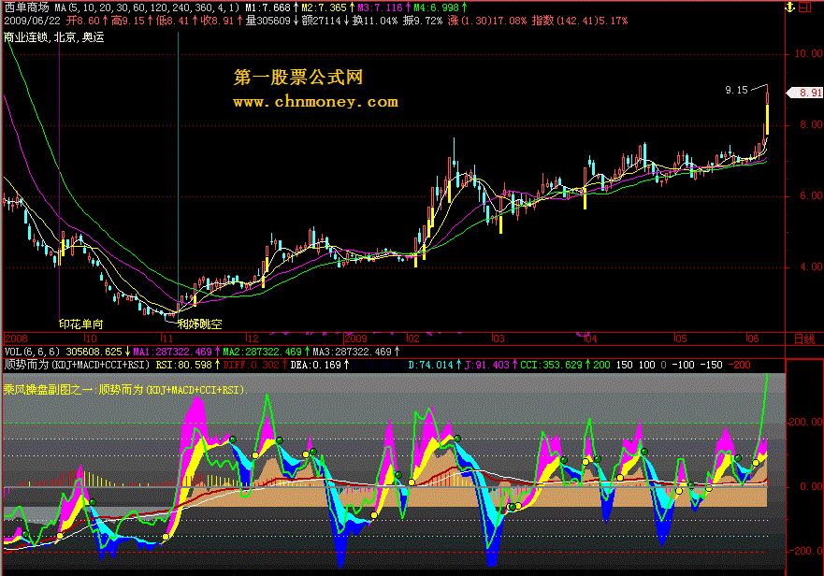Click the 06 month label on time axis
Screen dimensions: 824x576
coord(753,339)
